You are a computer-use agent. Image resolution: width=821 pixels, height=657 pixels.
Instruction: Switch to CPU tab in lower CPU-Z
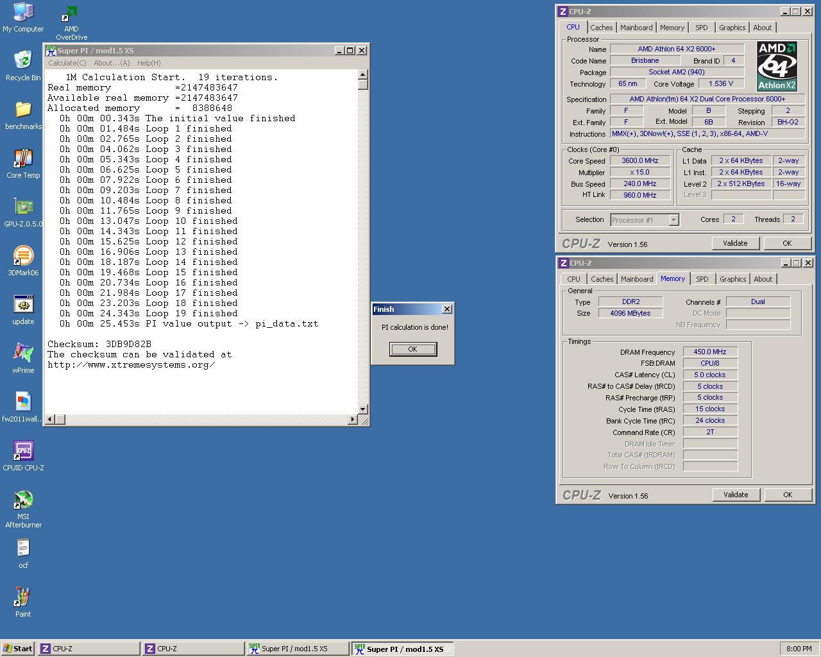pos(574,279)
